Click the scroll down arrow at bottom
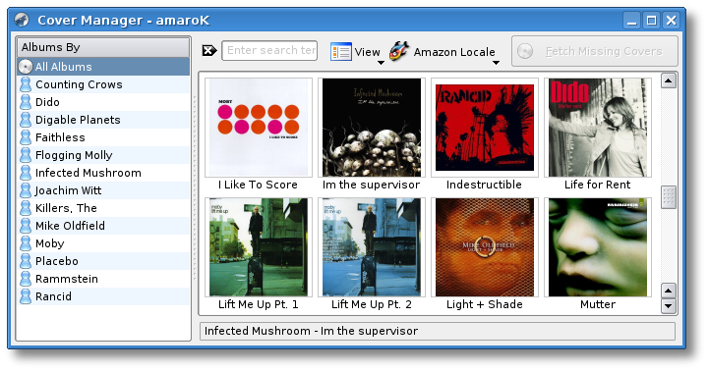 pyautogui.click(x=669, y=306)
